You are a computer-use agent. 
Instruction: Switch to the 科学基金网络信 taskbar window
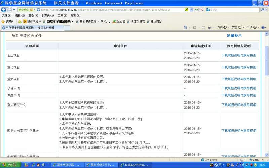[136, 165]
